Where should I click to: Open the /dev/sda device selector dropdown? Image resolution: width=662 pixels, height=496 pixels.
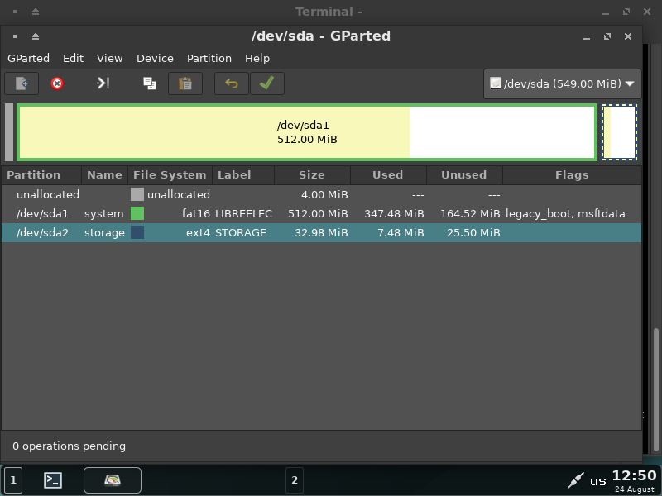[562, 83]
